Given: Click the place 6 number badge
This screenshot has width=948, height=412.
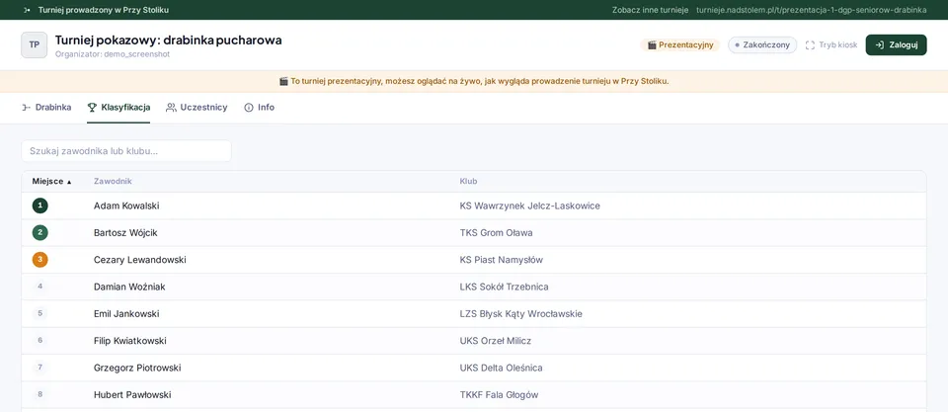Looking at the screenshot, I should coord(39,341).
